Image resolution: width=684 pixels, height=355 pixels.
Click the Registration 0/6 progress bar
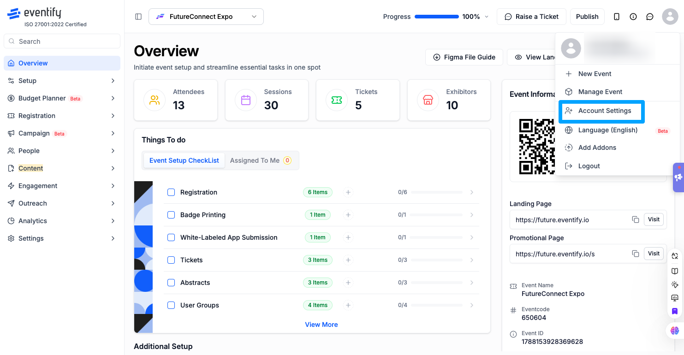coord(436,192)
